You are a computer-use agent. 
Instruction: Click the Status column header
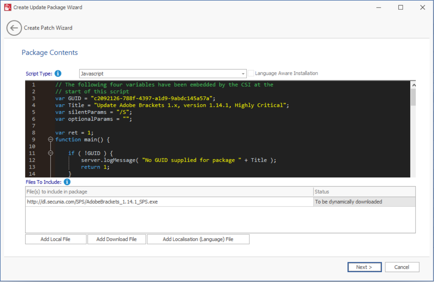coord(364,192)
